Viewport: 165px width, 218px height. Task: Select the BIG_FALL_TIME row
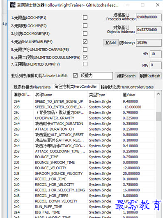(x=83, y=212)
